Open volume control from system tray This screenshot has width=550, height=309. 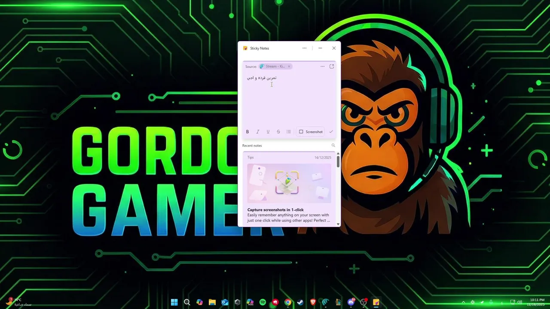click(519, 302)
